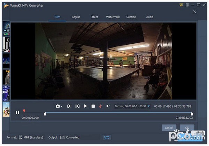
Task: Open the shopping cart purchase icon
Action: click(x=181, y=5)
